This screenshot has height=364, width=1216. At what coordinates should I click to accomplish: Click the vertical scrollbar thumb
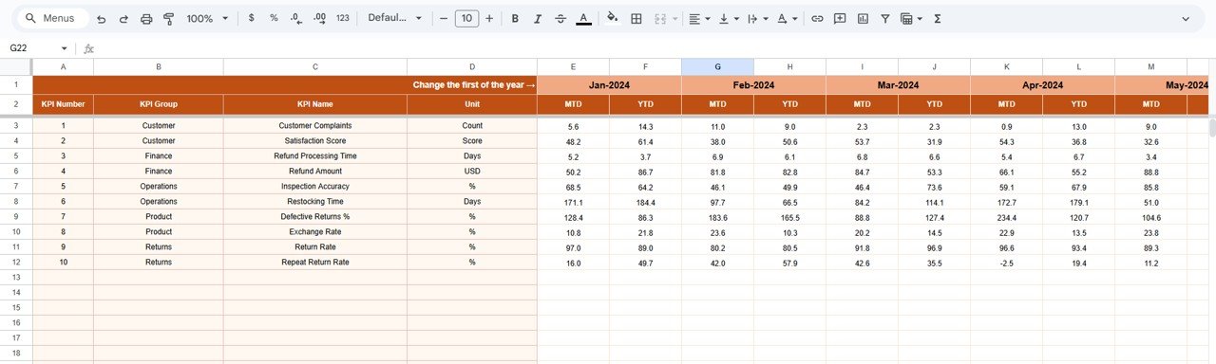[1211, 127]
